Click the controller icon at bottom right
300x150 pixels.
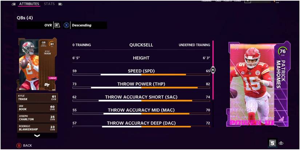click(x=281, y=143)
